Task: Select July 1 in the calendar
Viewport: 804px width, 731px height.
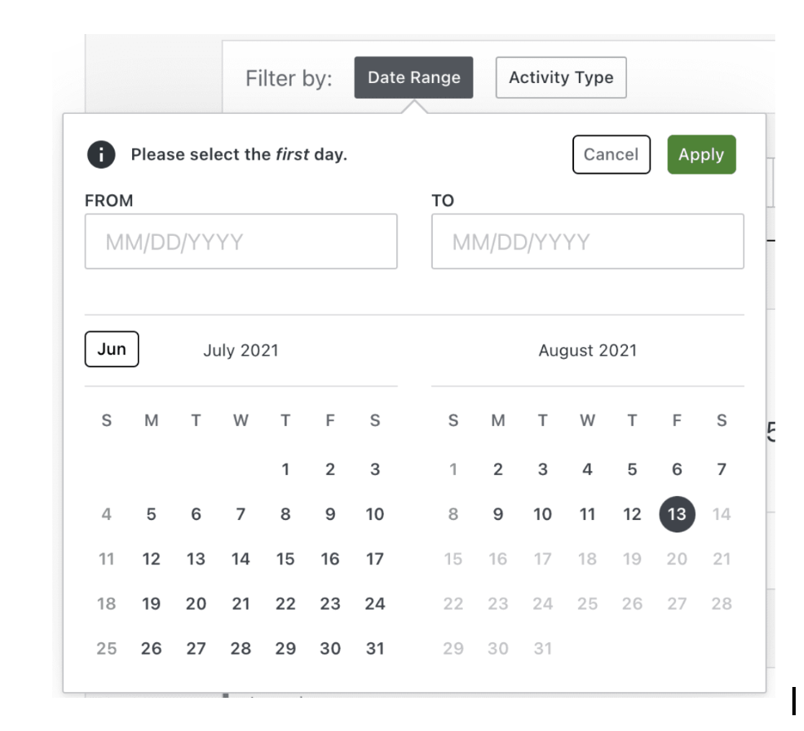Action: tap(286, 469)
